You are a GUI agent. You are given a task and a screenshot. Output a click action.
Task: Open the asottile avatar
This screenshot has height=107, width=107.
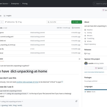tap(86, 63)
